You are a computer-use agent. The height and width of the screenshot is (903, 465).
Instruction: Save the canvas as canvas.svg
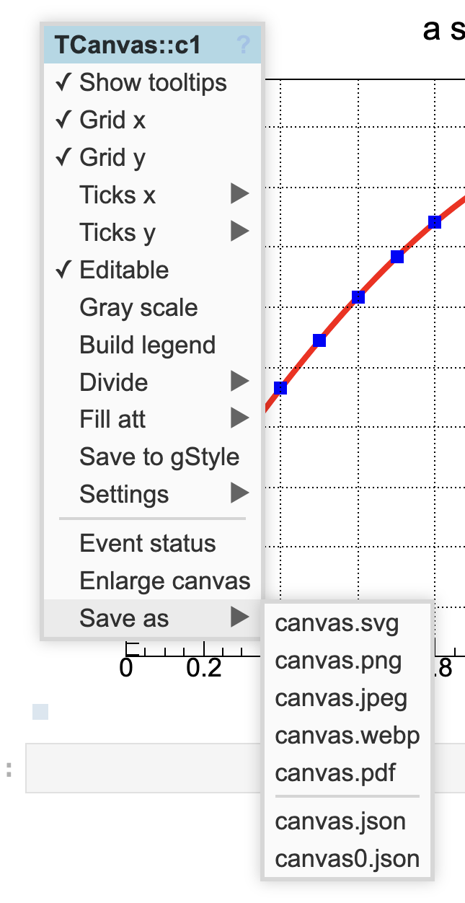[337, 623]
